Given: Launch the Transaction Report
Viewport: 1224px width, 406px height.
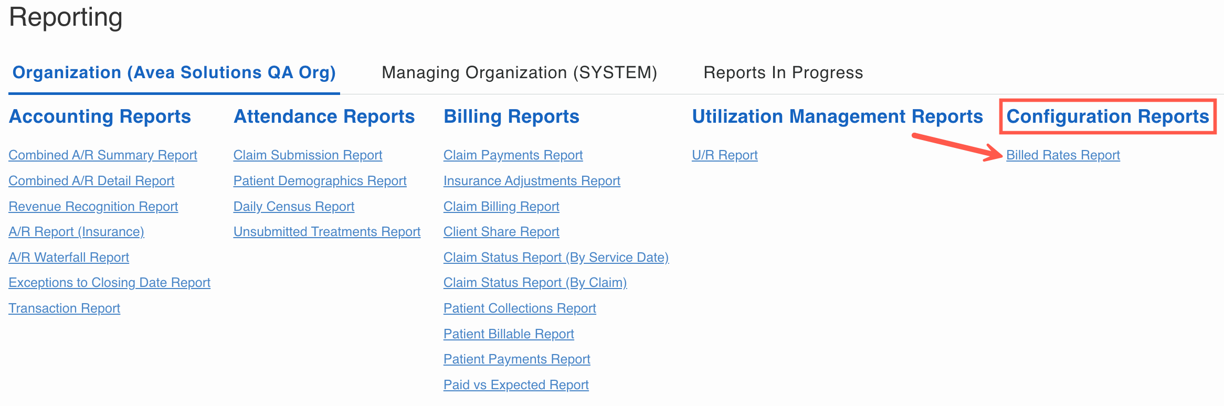Looking at the screenshot, I should pyautogui.click(x=65, y=308).
